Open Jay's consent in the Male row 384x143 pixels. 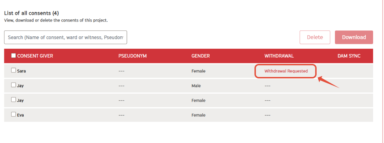[x=20, y=86]
